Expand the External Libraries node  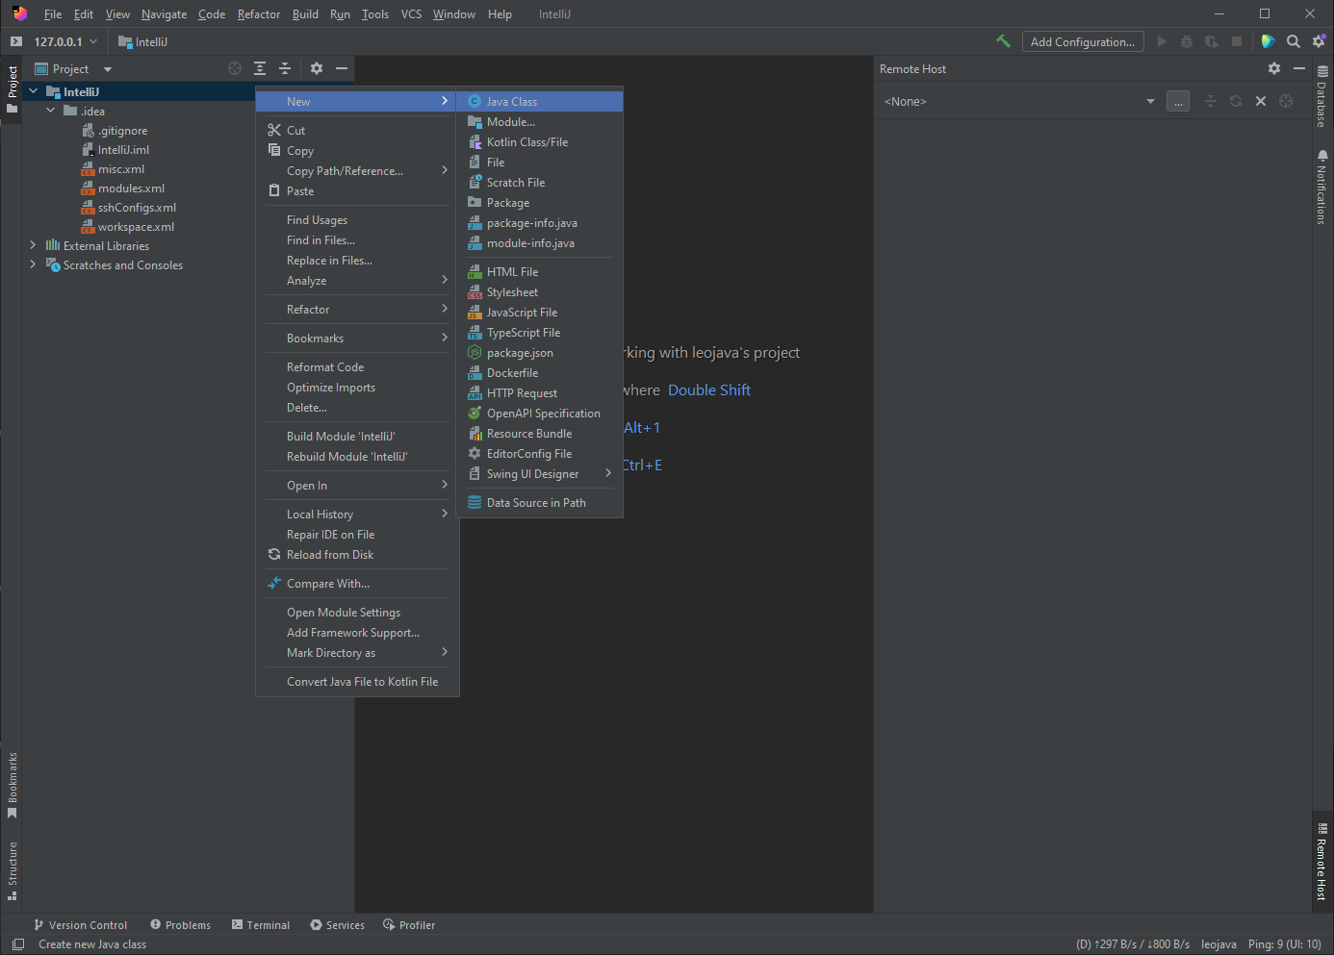coord(34,245)
